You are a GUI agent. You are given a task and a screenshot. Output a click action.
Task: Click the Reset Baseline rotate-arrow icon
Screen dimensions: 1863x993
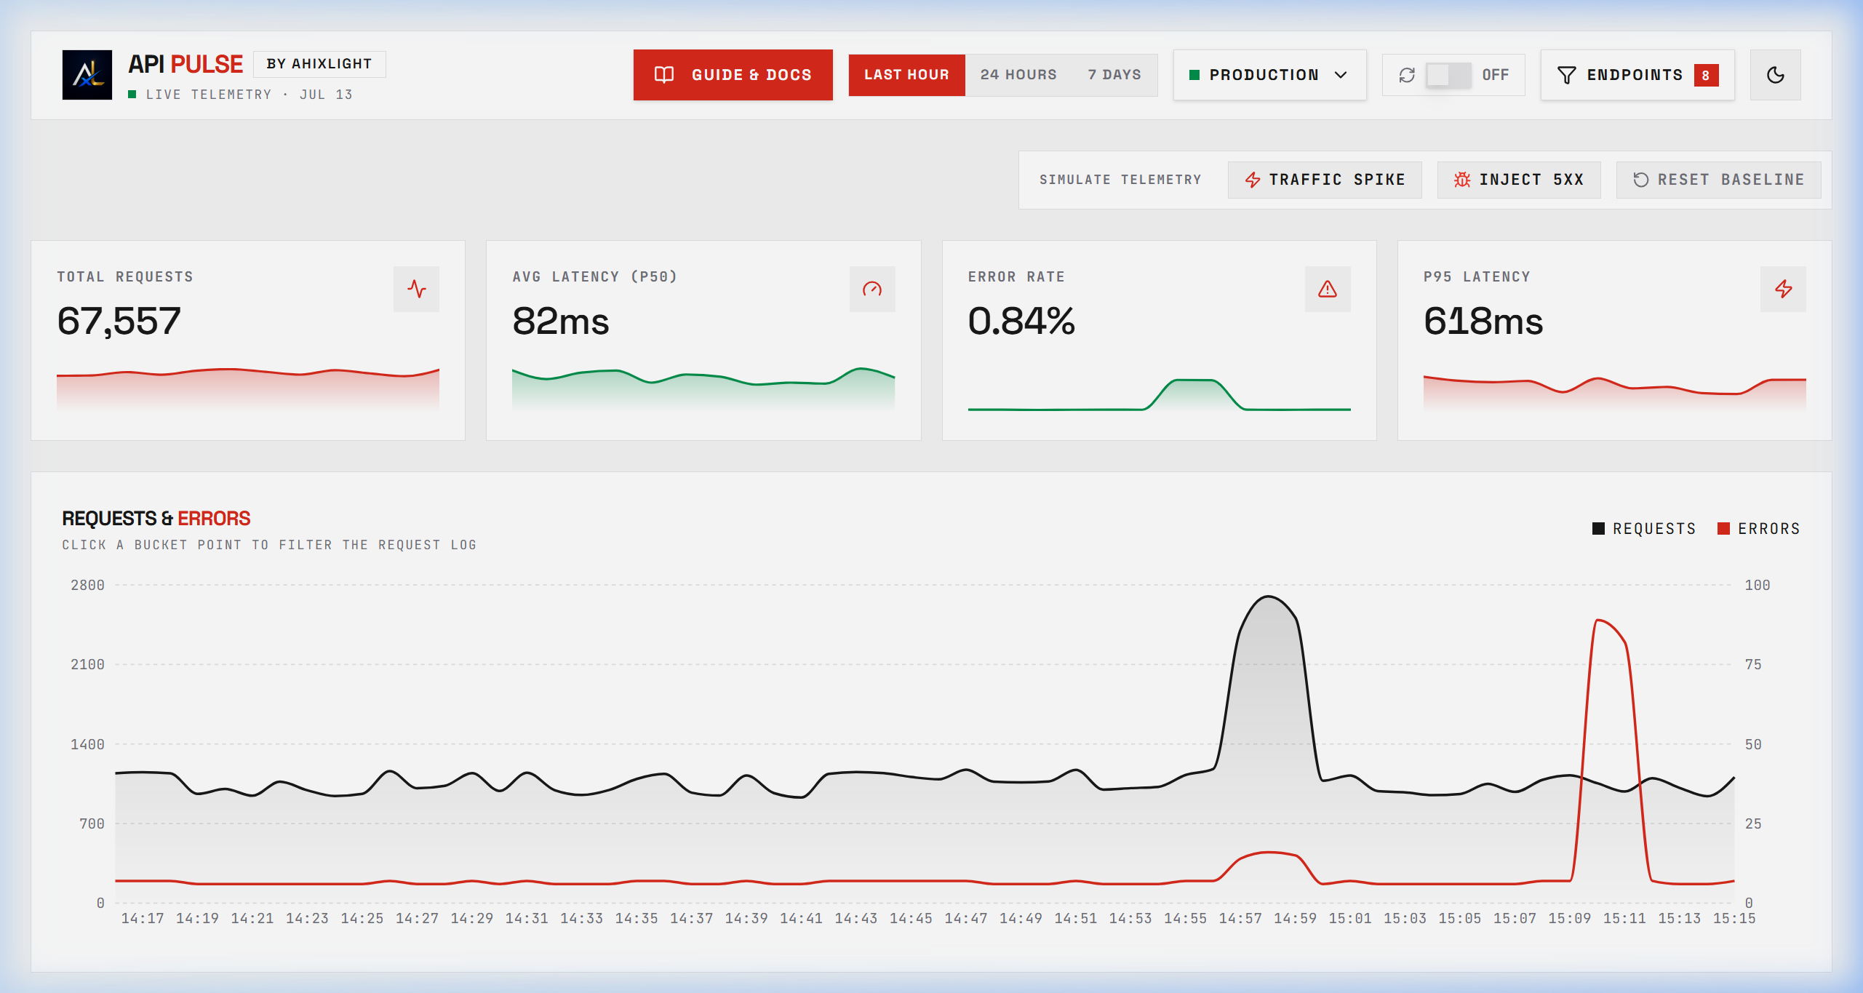pyautogui.click(x=1640, y=180)
